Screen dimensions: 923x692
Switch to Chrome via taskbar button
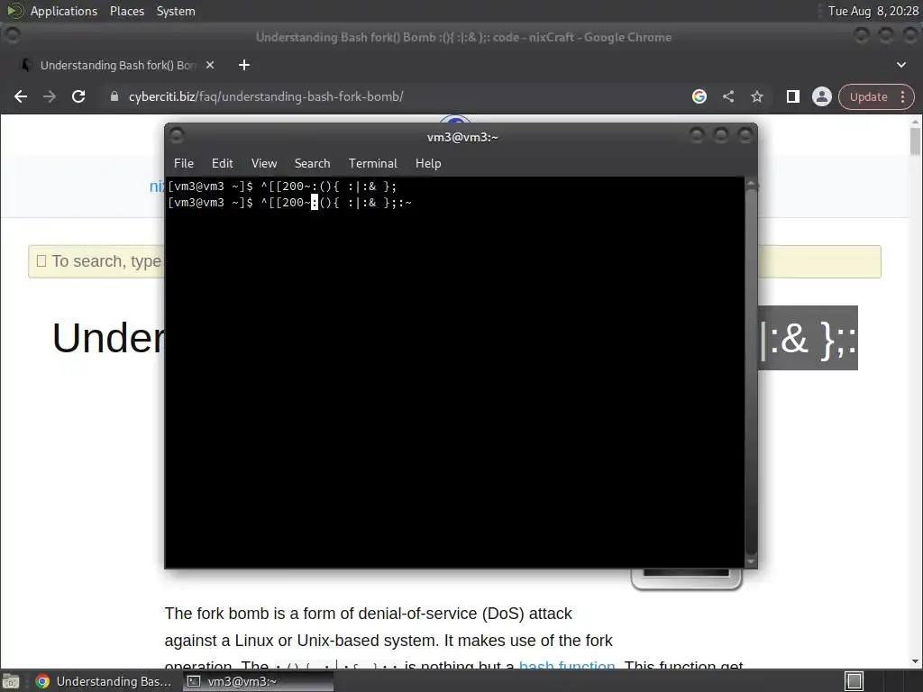click(x=104, y=681)
